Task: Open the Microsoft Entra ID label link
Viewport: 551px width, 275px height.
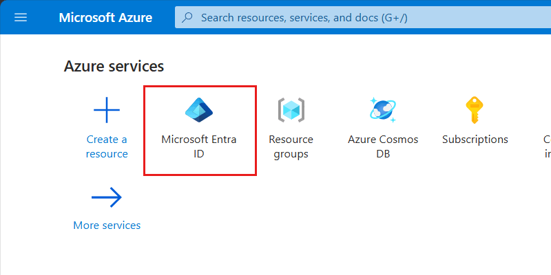Action: pos(199,146)
